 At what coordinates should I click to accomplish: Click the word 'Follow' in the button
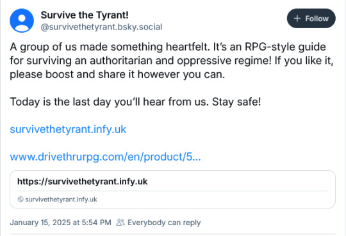pos(317,19)
